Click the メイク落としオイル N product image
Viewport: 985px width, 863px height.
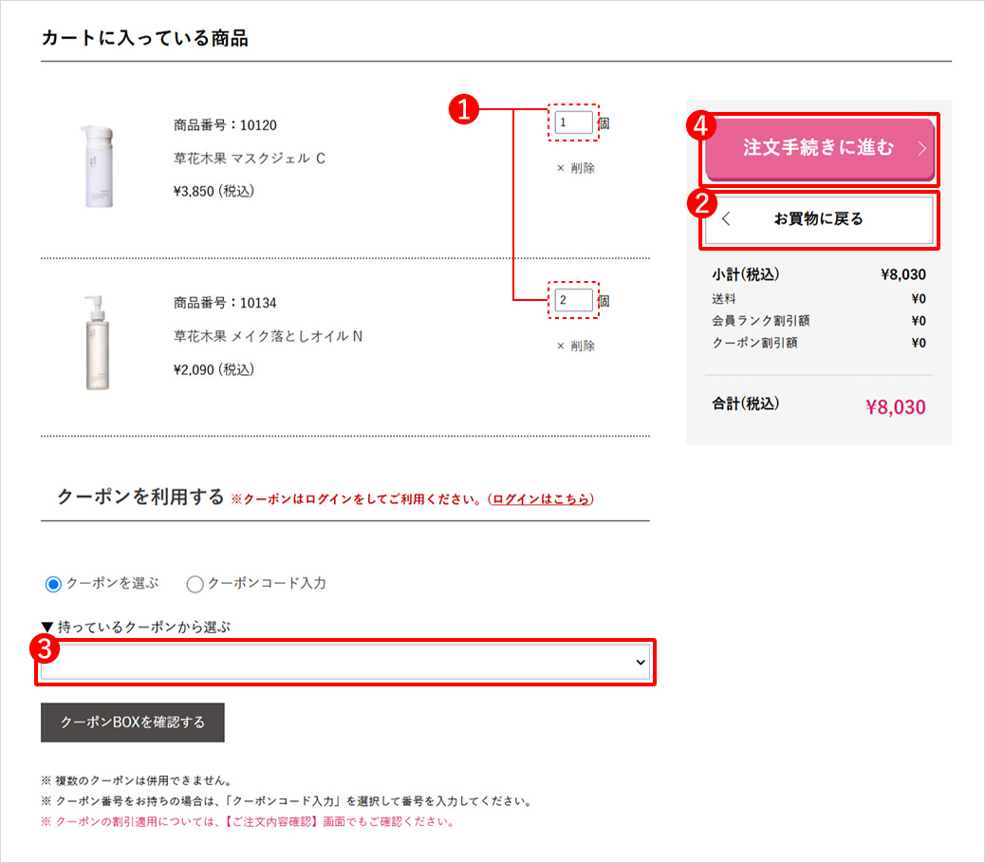(x=97, y=342)
